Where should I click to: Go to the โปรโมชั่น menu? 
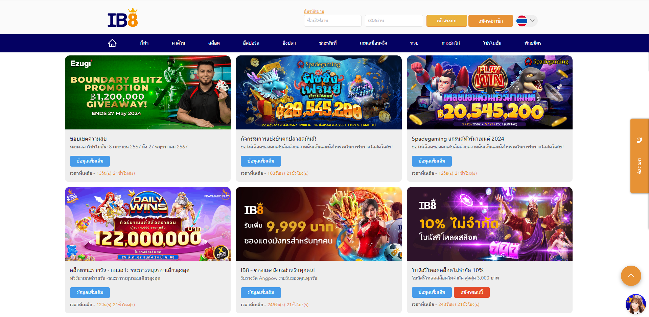click(x=492, y=43)
